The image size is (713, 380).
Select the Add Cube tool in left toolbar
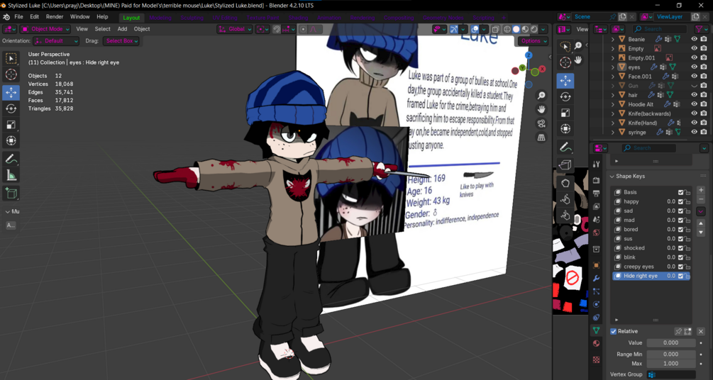tap(11, 193)
